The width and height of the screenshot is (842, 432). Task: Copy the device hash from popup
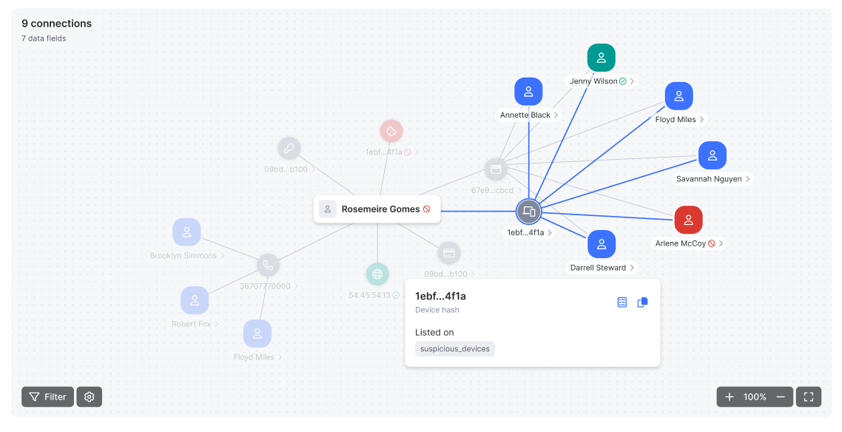tap(642, 303)
